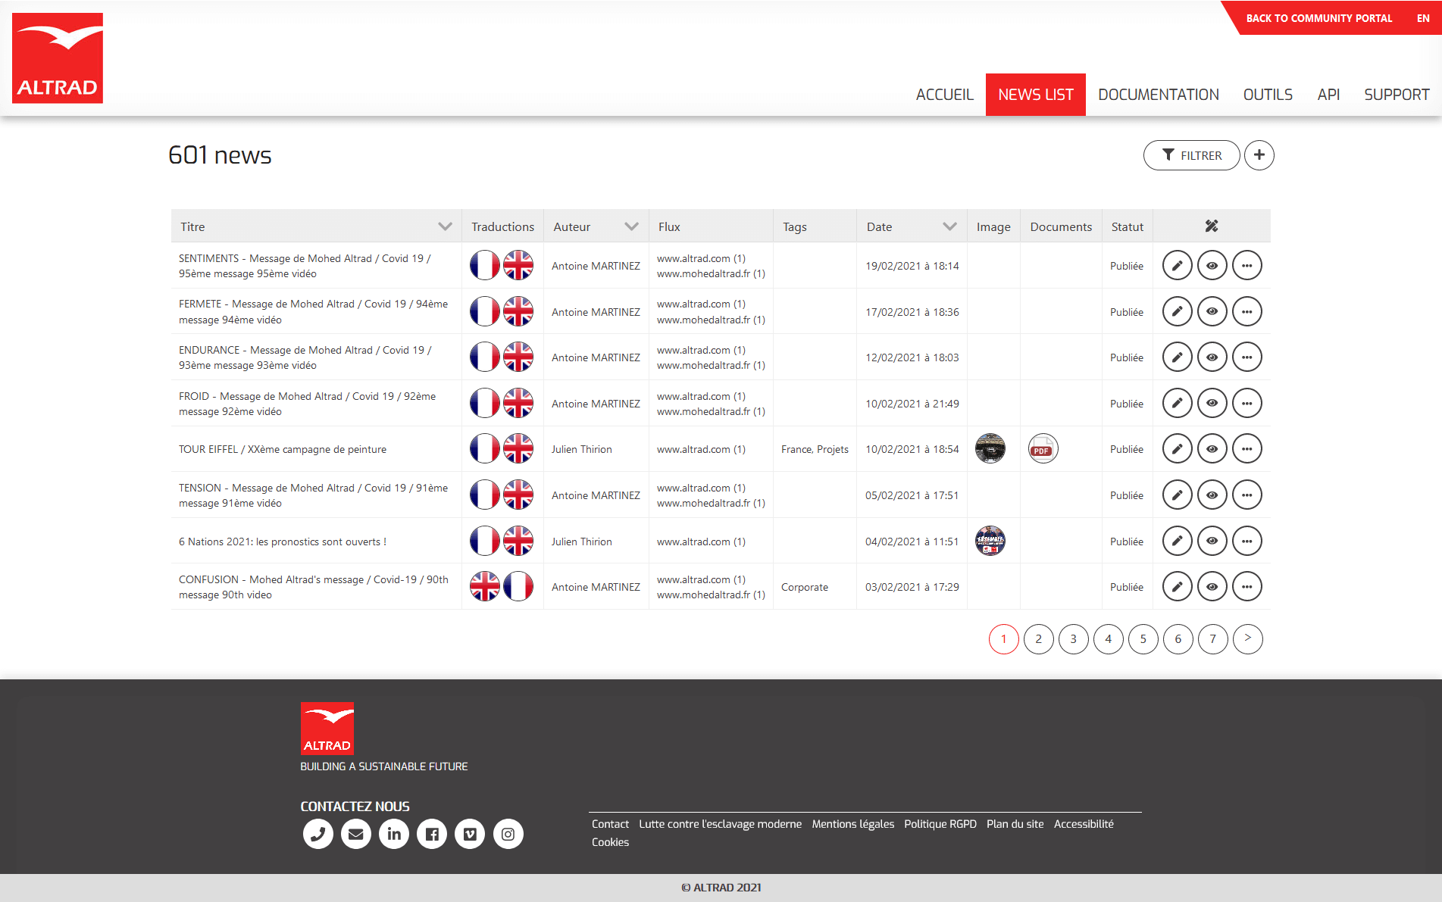Viewport: 1442px width, 902px height.
Task: Edit the CONFUSION news with pencil icon
Action: click(x=1177, y=587)
